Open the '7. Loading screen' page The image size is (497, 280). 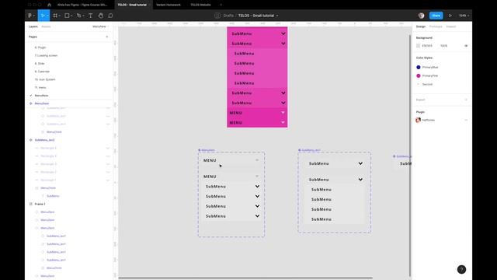pos(47,55)
